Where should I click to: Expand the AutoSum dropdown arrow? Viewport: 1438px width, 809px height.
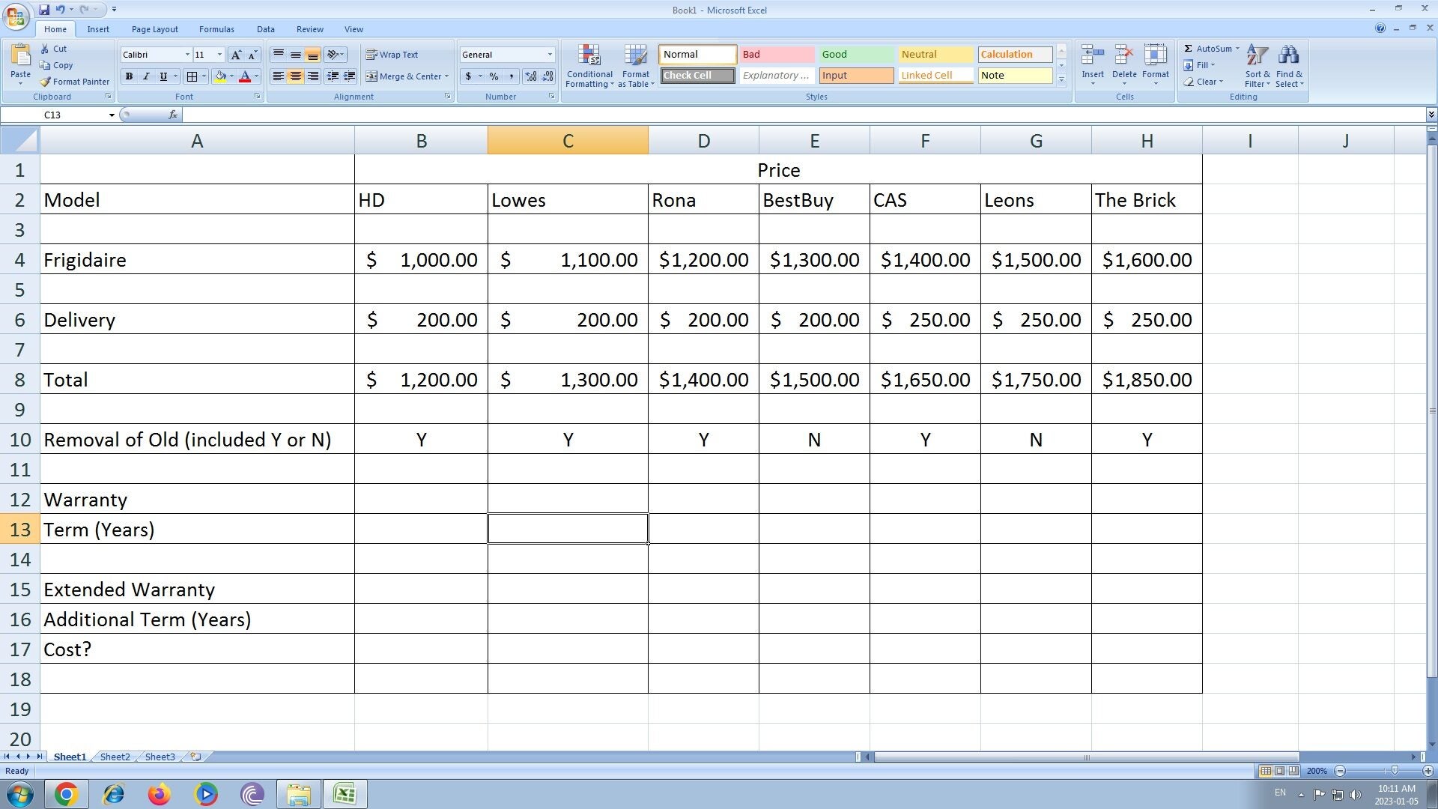point(1237,49)
